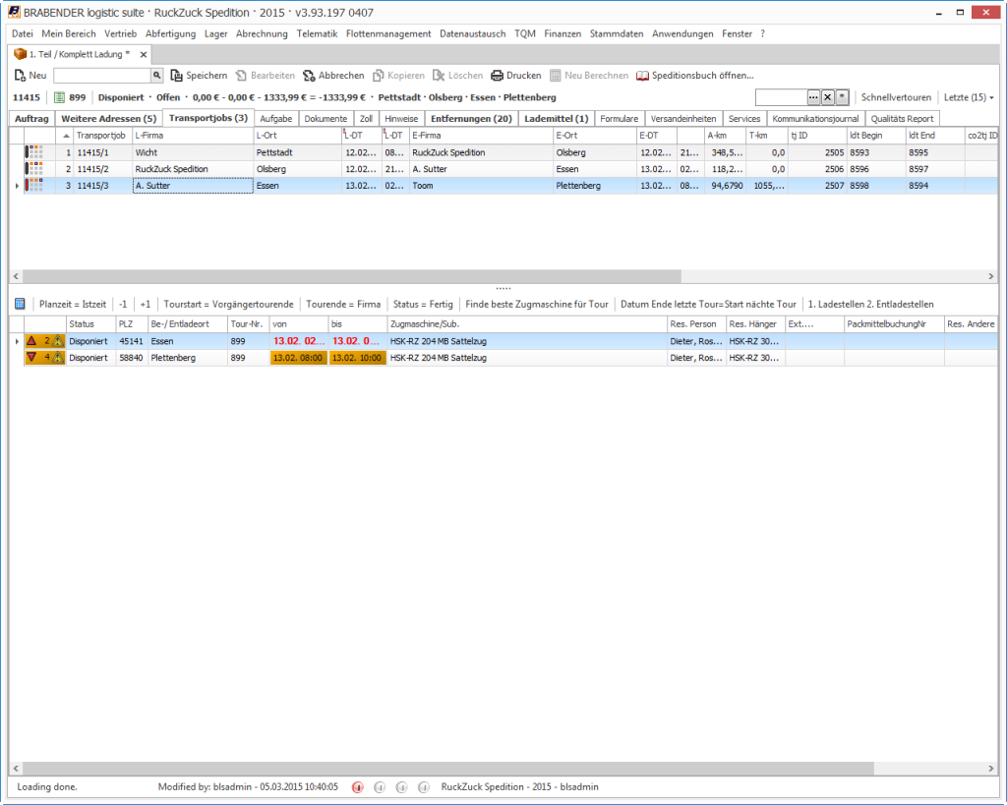This screenshot has height=805, width=1007.
Task: Click the Drucken printer icon
Action: point(498,76)
